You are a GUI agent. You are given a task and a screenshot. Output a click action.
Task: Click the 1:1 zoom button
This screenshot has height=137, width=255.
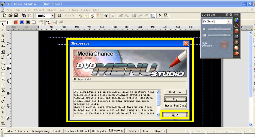point(59,16)
